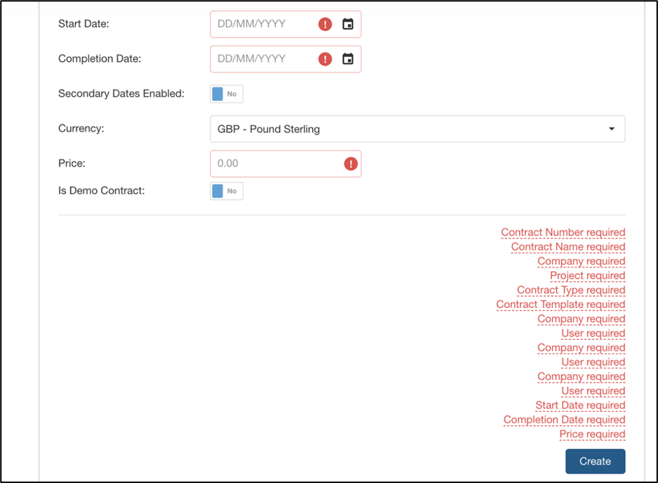658x483 pixels.
Task: Open the Contract Type required link
Action: click(571, 290)
